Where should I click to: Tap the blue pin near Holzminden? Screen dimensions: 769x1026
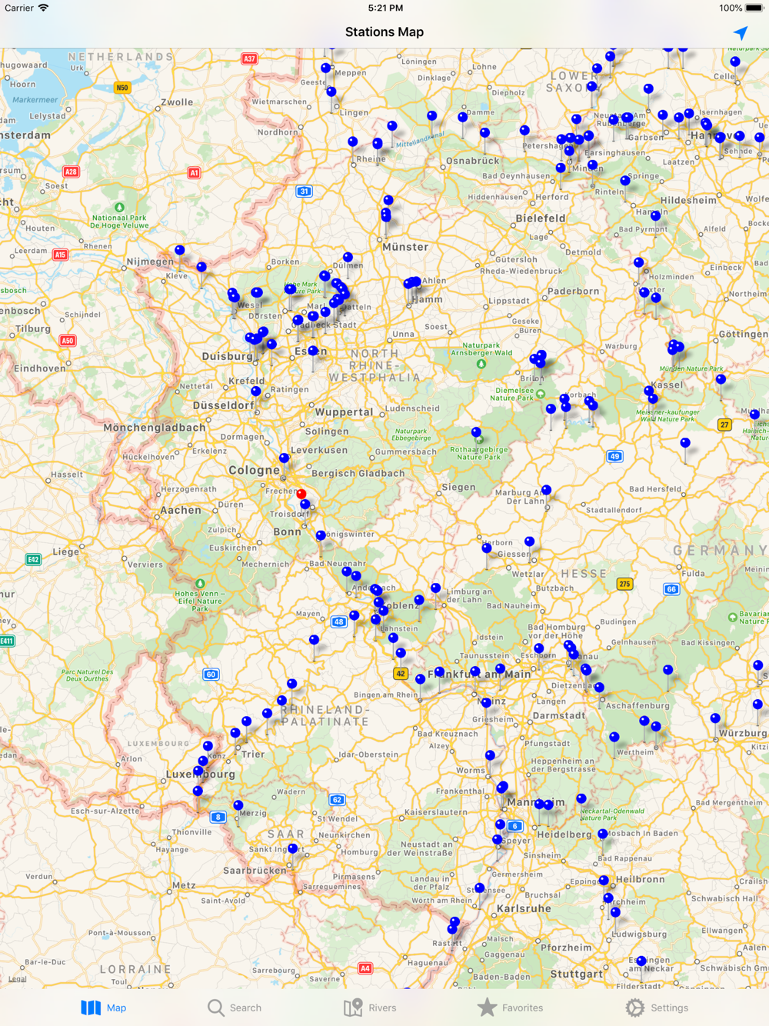(x=638, y=263)
